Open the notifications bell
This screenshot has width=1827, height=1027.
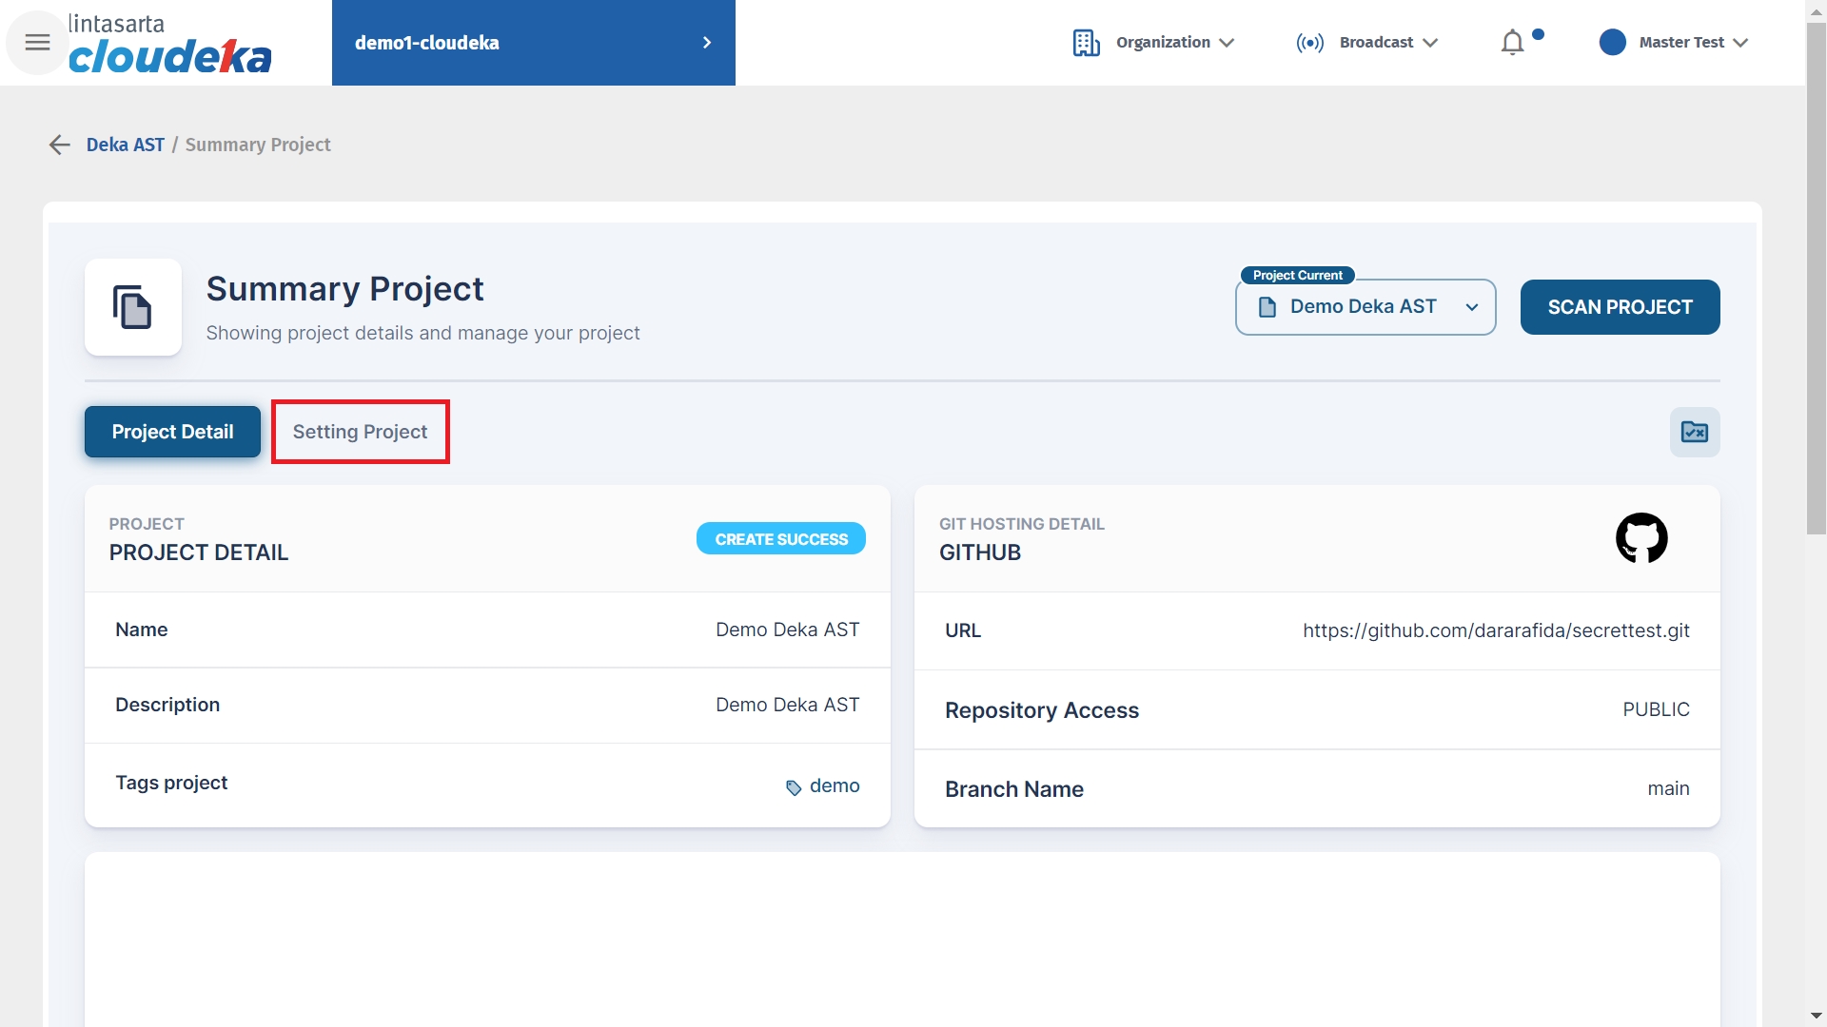[1512, 43]
